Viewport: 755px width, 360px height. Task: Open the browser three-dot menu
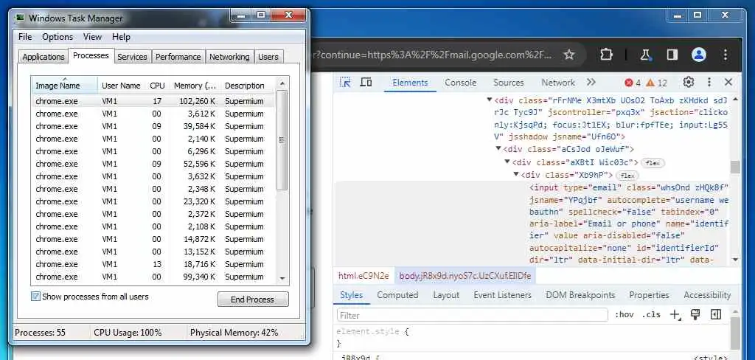726,55
